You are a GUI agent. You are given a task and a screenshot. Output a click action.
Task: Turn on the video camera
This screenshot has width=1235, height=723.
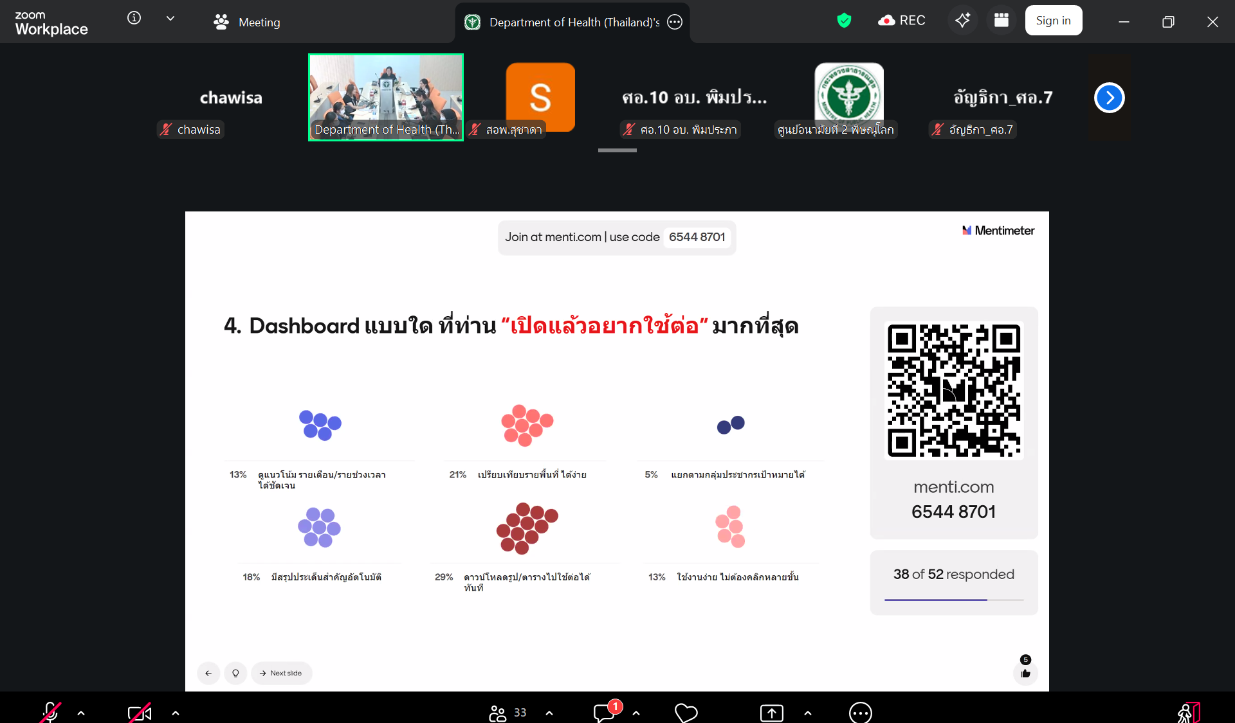pyautogui.click(x=140, y=712)
